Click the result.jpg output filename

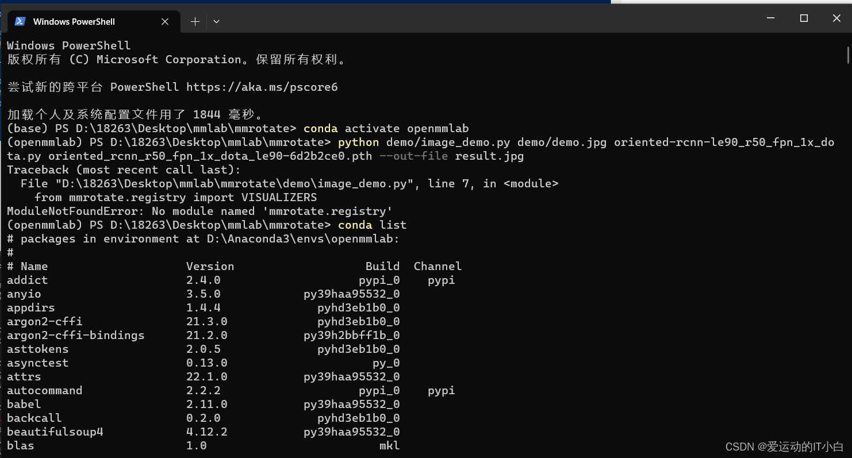click(x=489, y=156)
